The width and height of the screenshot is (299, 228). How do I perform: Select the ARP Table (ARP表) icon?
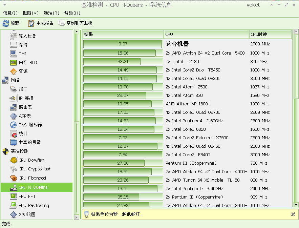click(x=13, y=116)
